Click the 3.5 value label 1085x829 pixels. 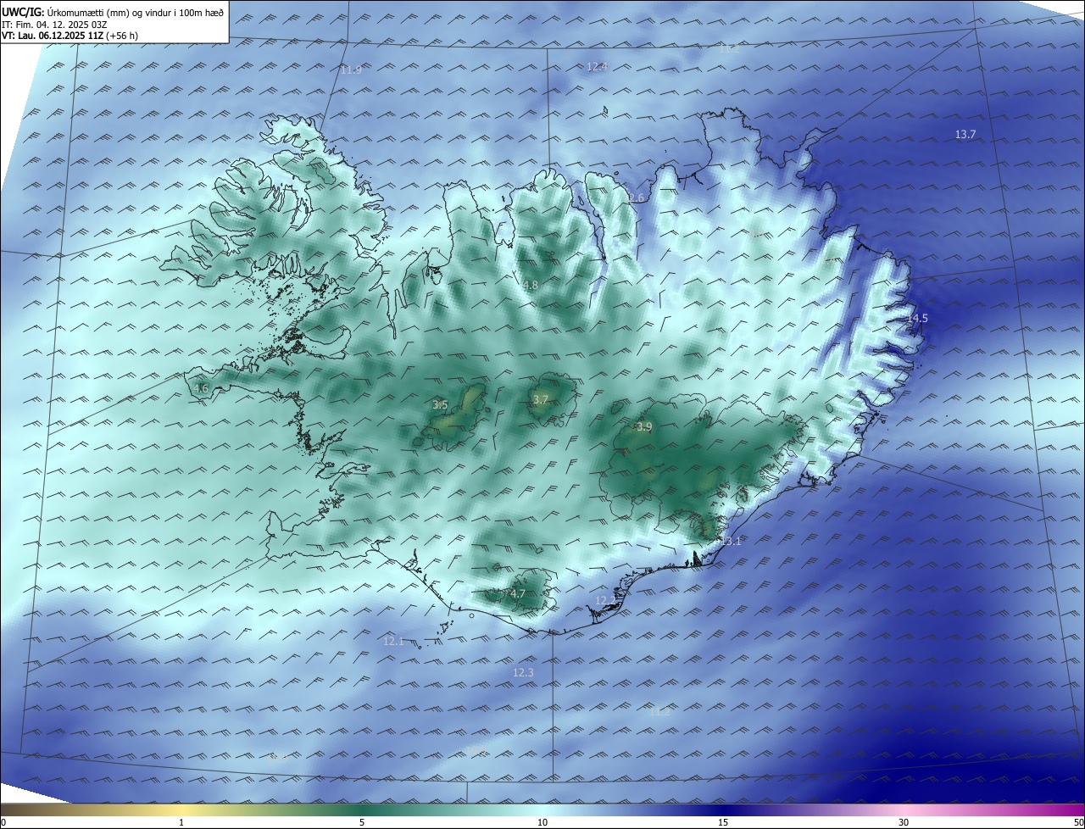click(x=440, y=405)
